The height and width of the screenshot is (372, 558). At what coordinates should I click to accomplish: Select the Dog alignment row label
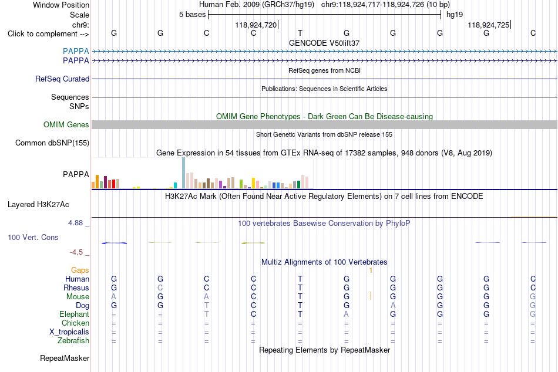[82, 306]
